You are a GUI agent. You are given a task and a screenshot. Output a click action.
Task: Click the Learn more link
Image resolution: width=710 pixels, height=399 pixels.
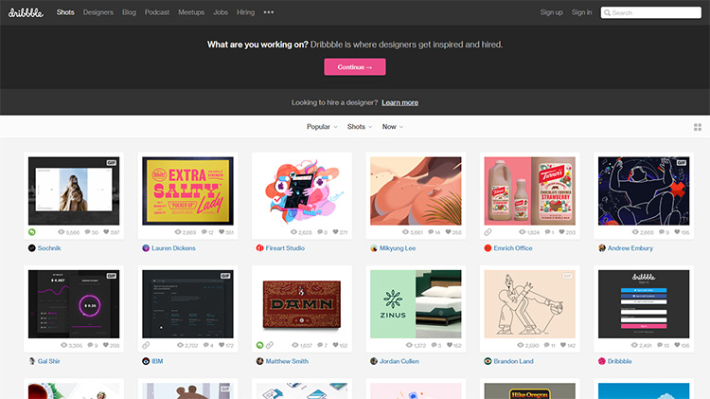point(399,102)
